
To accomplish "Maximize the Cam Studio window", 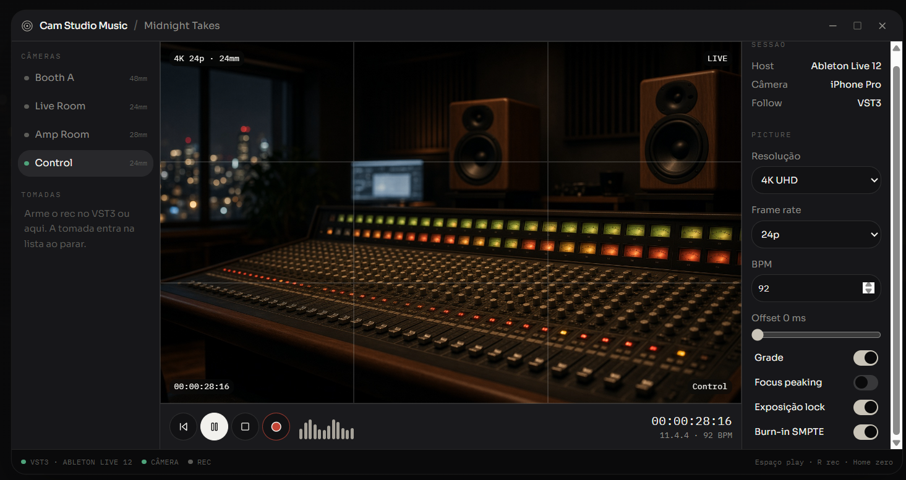I will (857, 26).
